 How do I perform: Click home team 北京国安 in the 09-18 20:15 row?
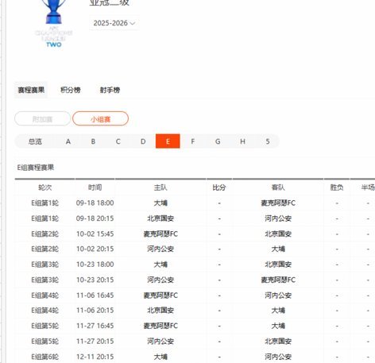pyautogui.click(x=160, y=218)
